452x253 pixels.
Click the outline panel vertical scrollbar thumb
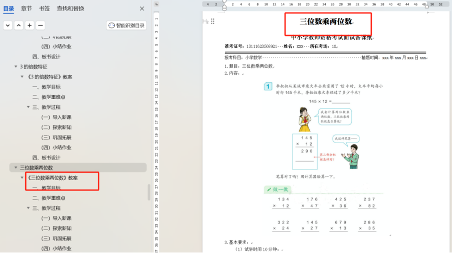pos(148,192)
